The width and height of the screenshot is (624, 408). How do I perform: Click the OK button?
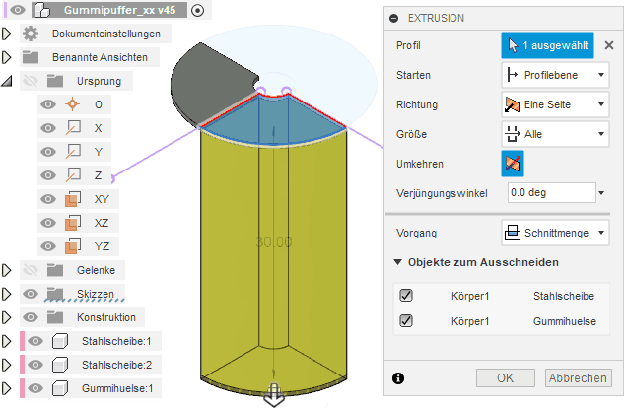click(505, 378)
